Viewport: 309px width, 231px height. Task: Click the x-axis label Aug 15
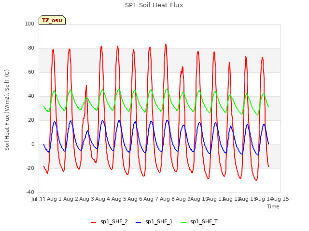(281, 199)
